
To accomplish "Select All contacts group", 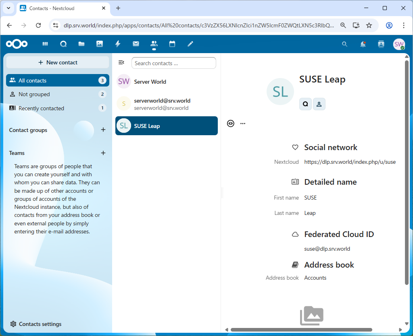I will tap(58, 80).
